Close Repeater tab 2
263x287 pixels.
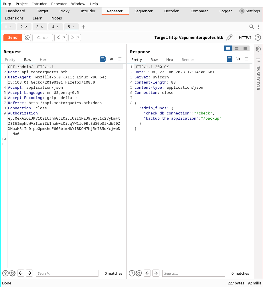pyautogui.click(x=26, y=27)
